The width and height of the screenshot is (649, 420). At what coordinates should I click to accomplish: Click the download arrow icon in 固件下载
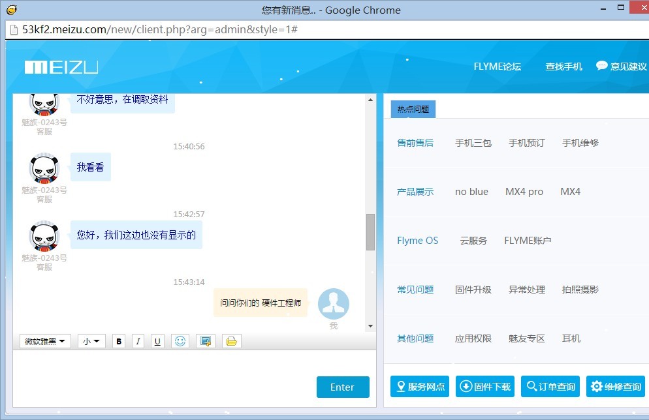pos(466,386)
